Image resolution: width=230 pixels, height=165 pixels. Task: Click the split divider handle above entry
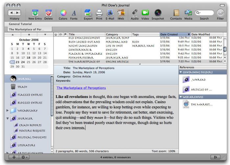(x=140, y=64)
